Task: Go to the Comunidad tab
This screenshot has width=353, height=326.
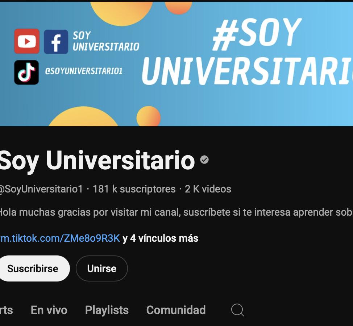Action: 176,310
